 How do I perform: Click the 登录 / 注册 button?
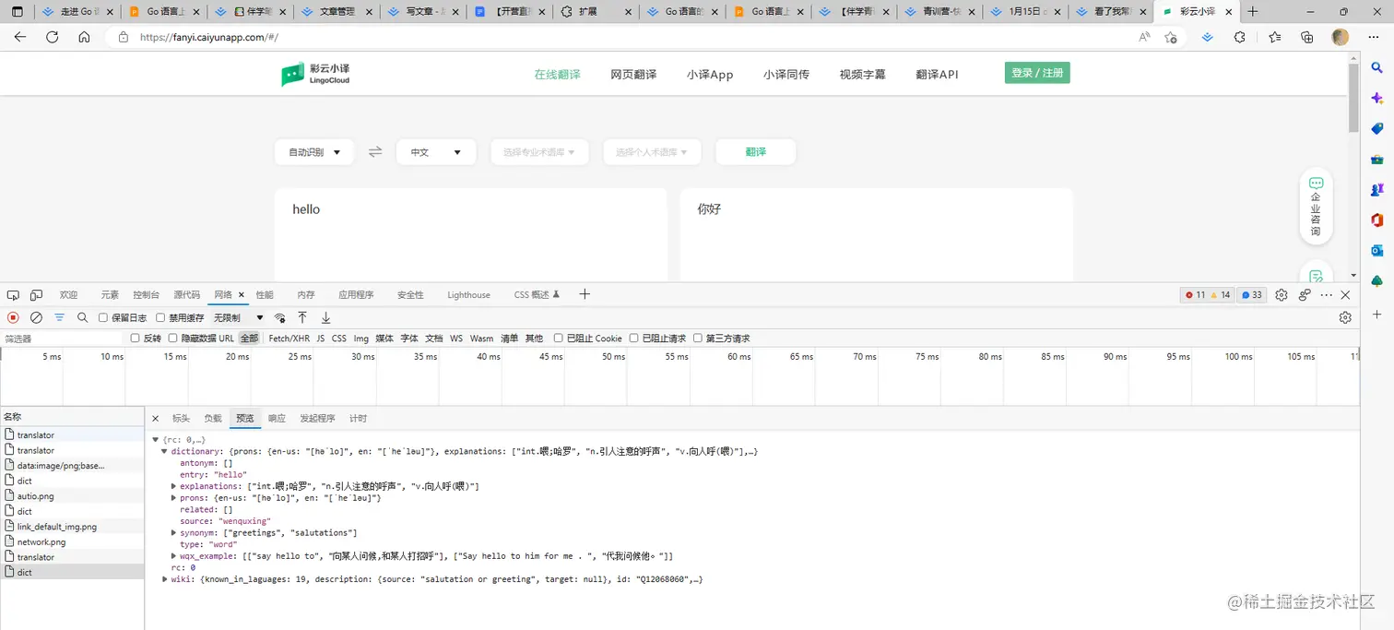[x=1037, y=73]
